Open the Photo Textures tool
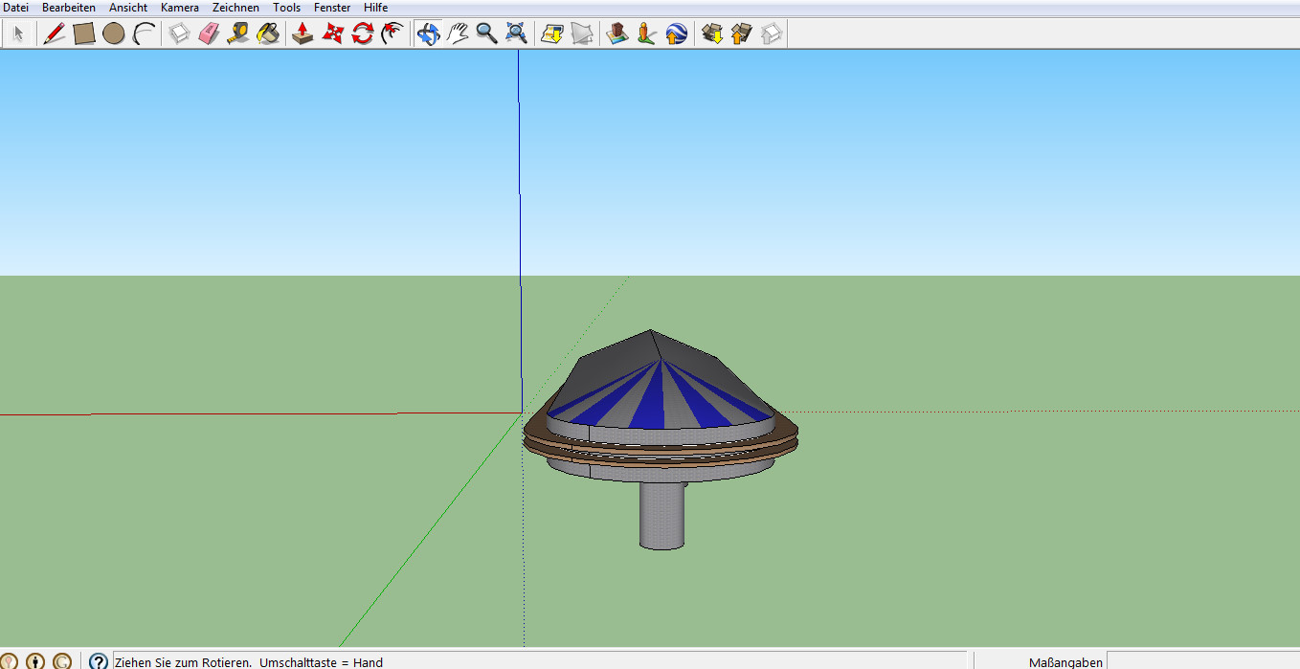This screenshot has width=1300, height=669. point(647,34)
